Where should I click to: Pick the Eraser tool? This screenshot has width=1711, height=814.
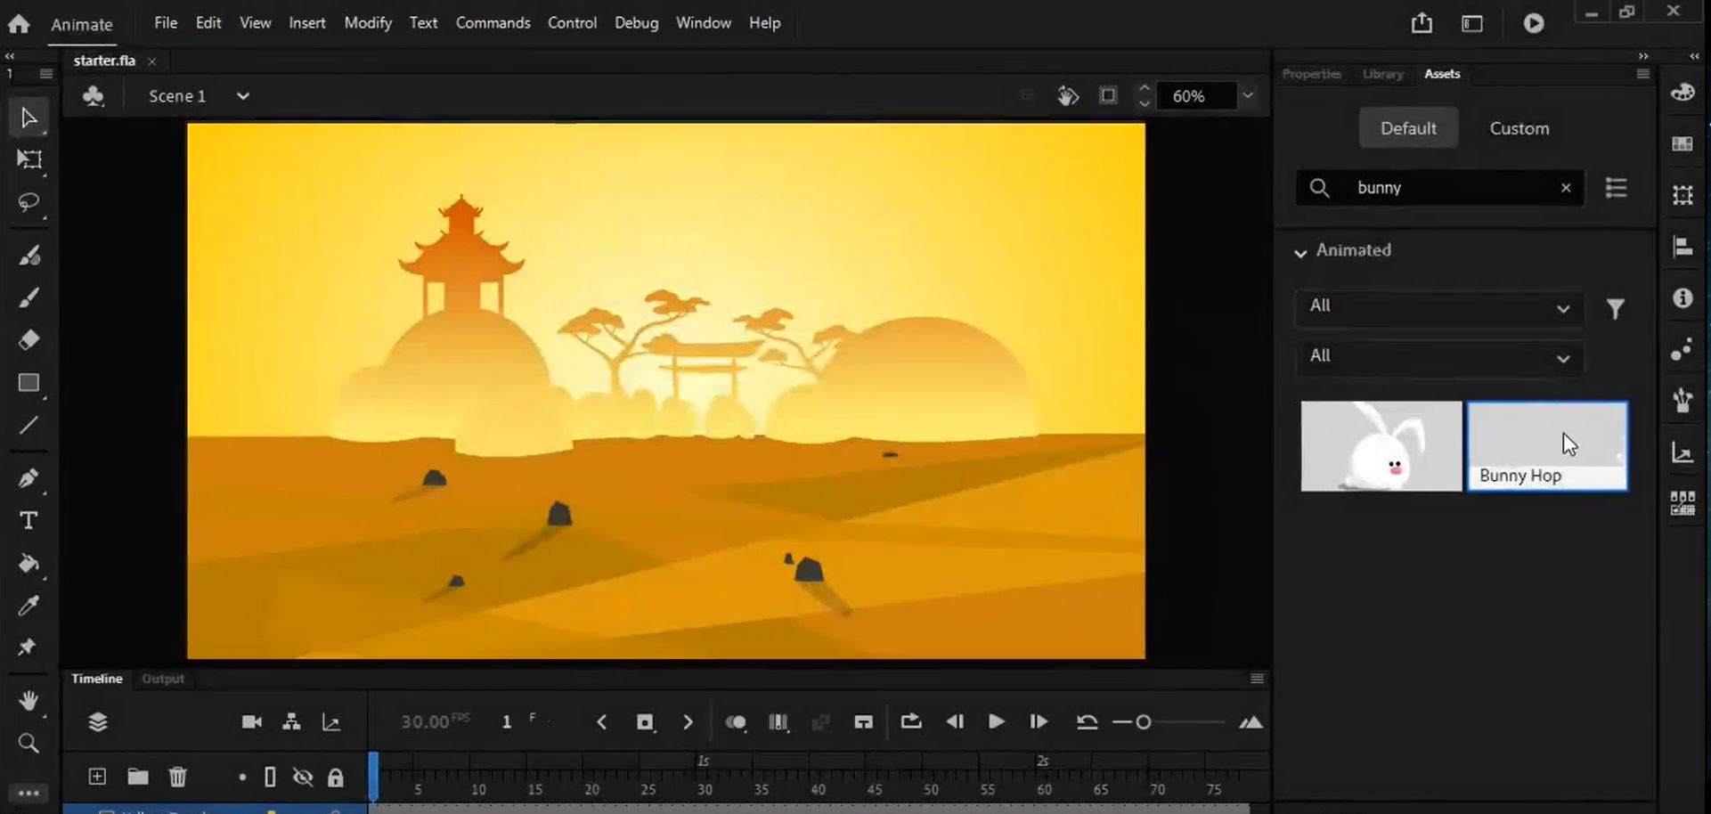click(x=29, y=340)
